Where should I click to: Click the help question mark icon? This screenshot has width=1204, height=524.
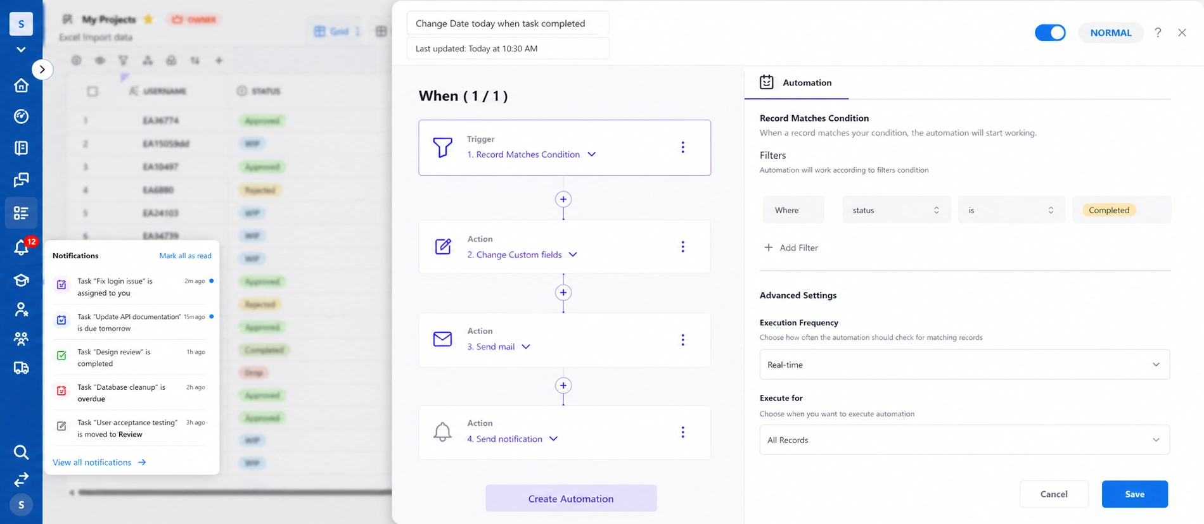tap(1158, 32)
